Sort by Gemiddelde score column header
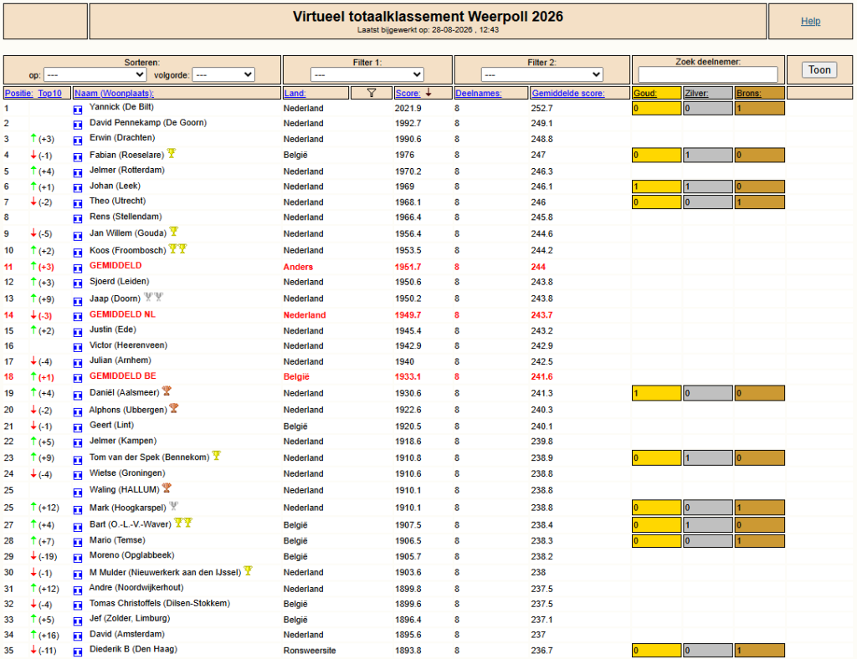This screenshot has height=659, width=857. tap(568, 94)
